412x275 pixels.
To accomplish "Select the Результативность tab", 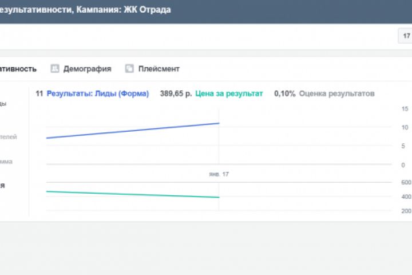I will tap(17, 69).
